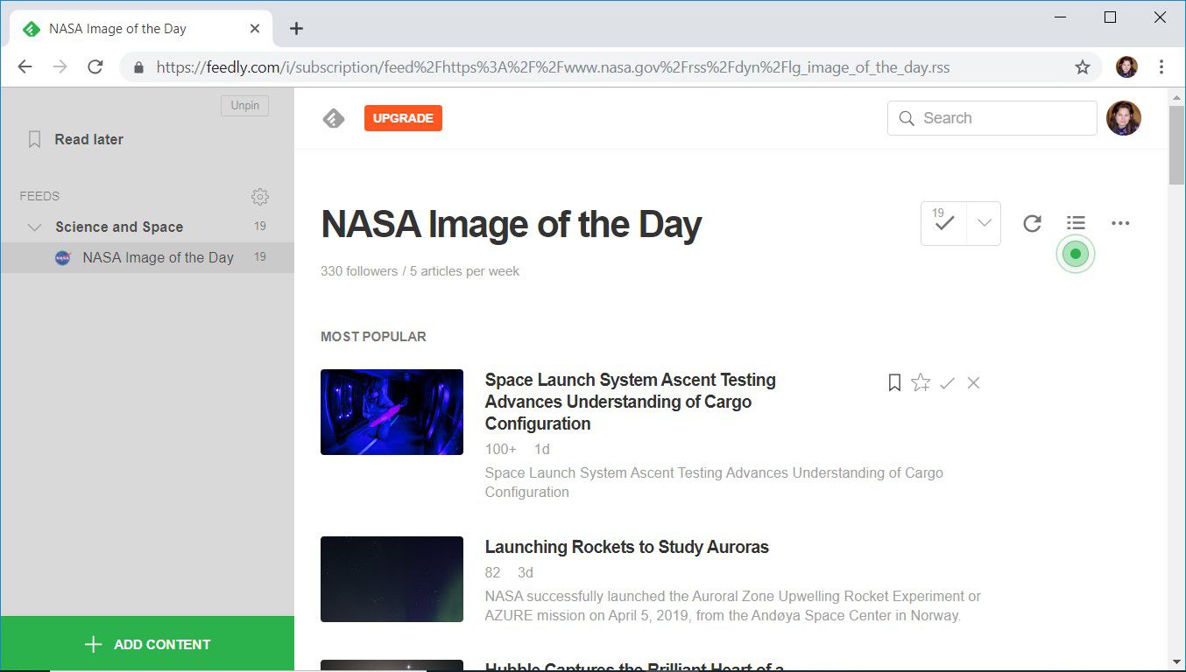Open Read later in the sidebar
Screen dimensions: 1186x672
pyautogui.click(x=88, y=139)
